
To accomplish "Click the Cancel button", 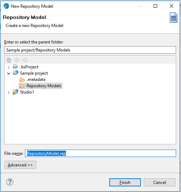I will click(160, 183).
